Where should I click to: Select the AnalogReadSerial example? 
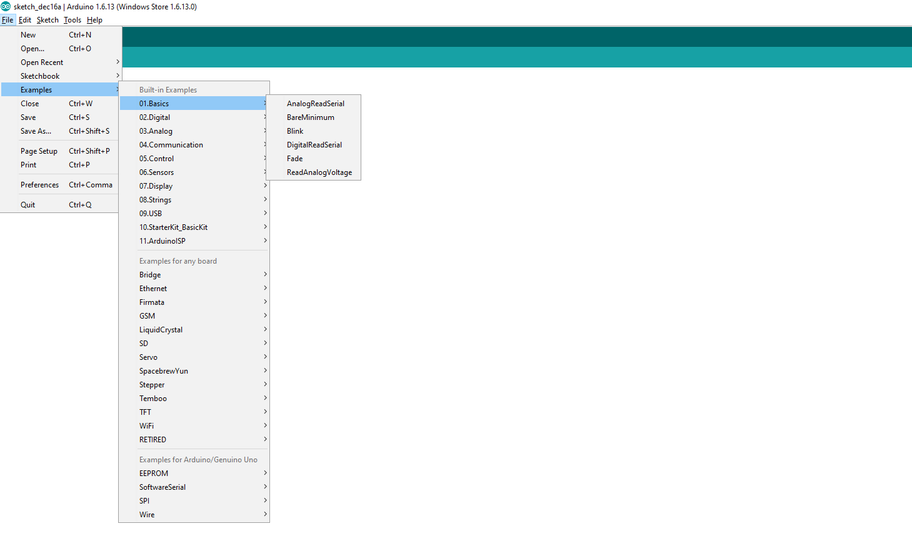click(315, 104)
